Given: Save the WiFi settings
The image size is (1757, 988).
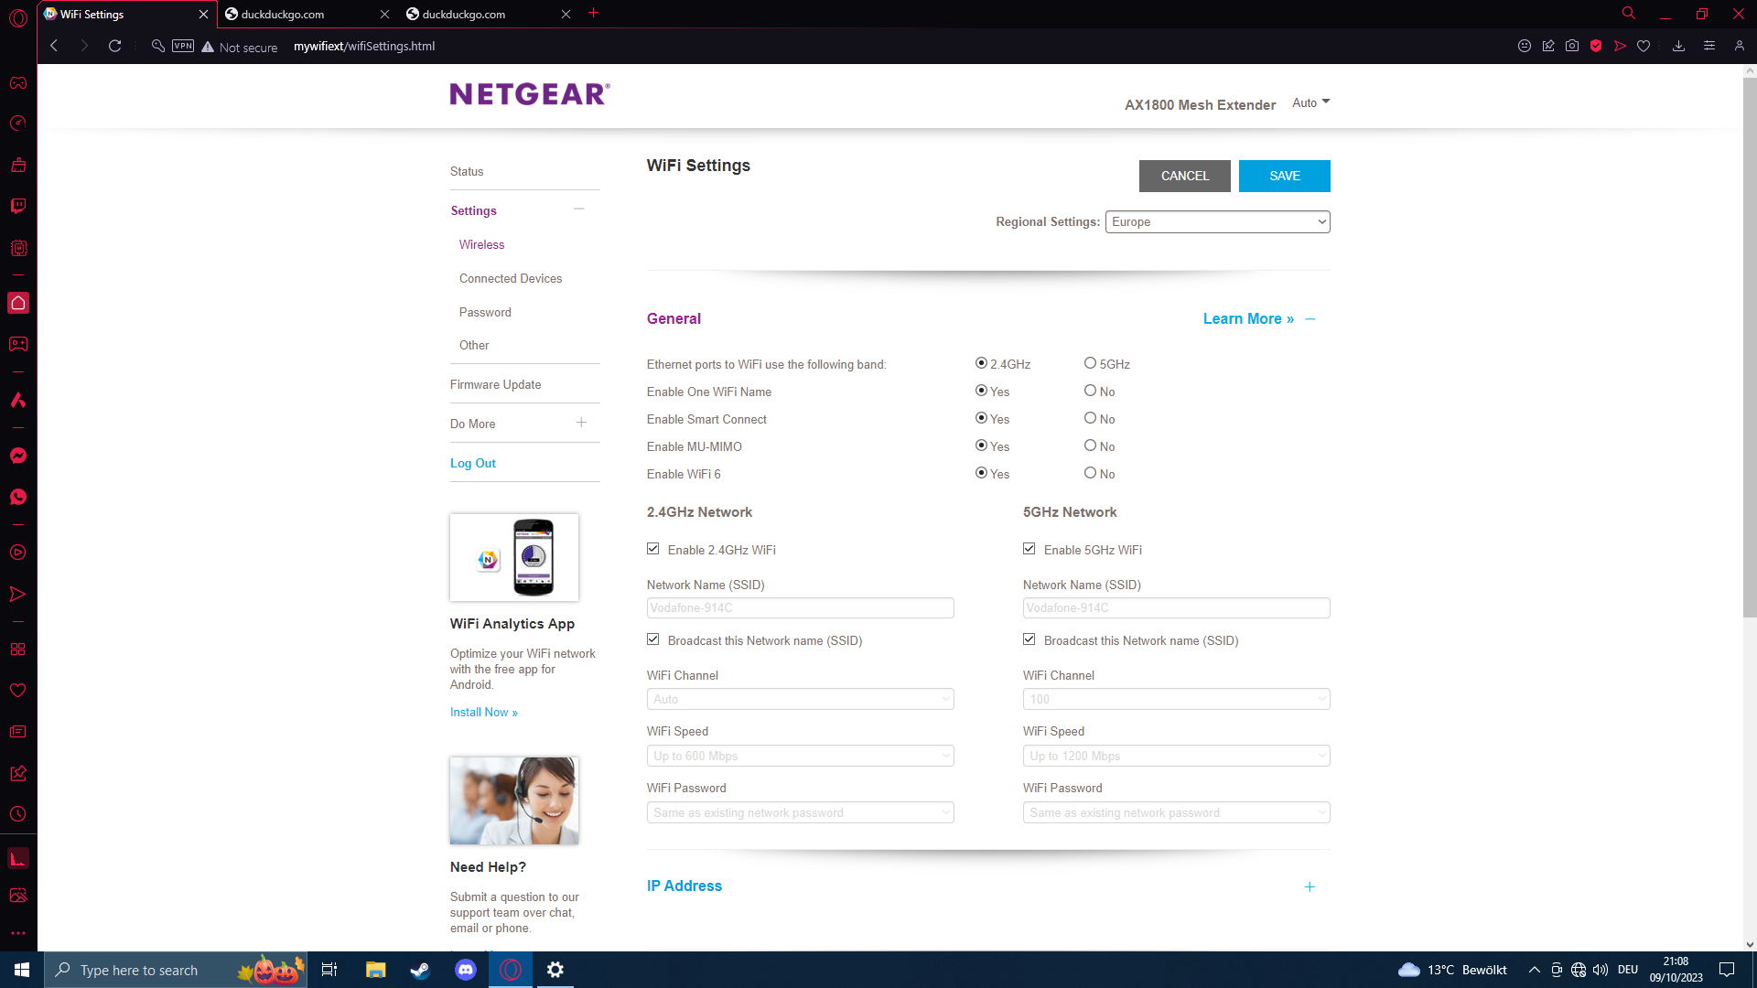Looking at the screenshot, I should coord(1284,176).
